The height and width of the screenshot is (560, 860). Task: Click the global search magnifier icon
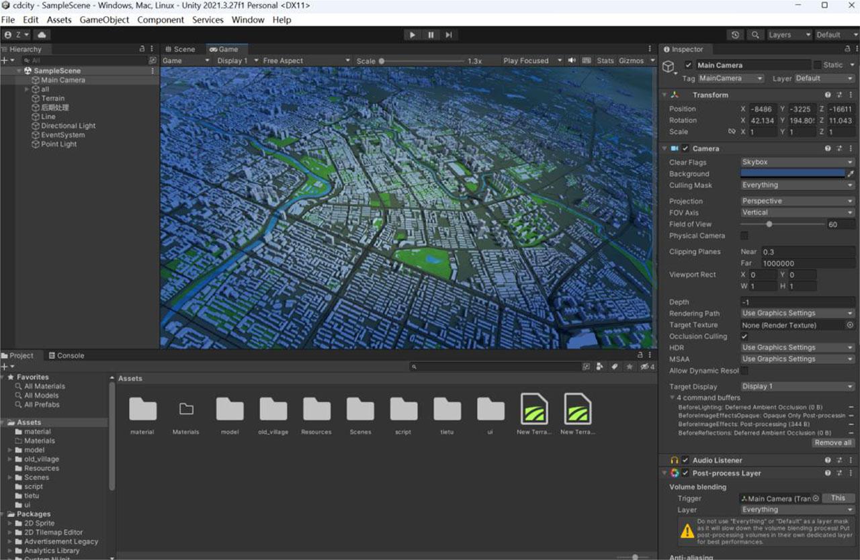coord(756,35)
